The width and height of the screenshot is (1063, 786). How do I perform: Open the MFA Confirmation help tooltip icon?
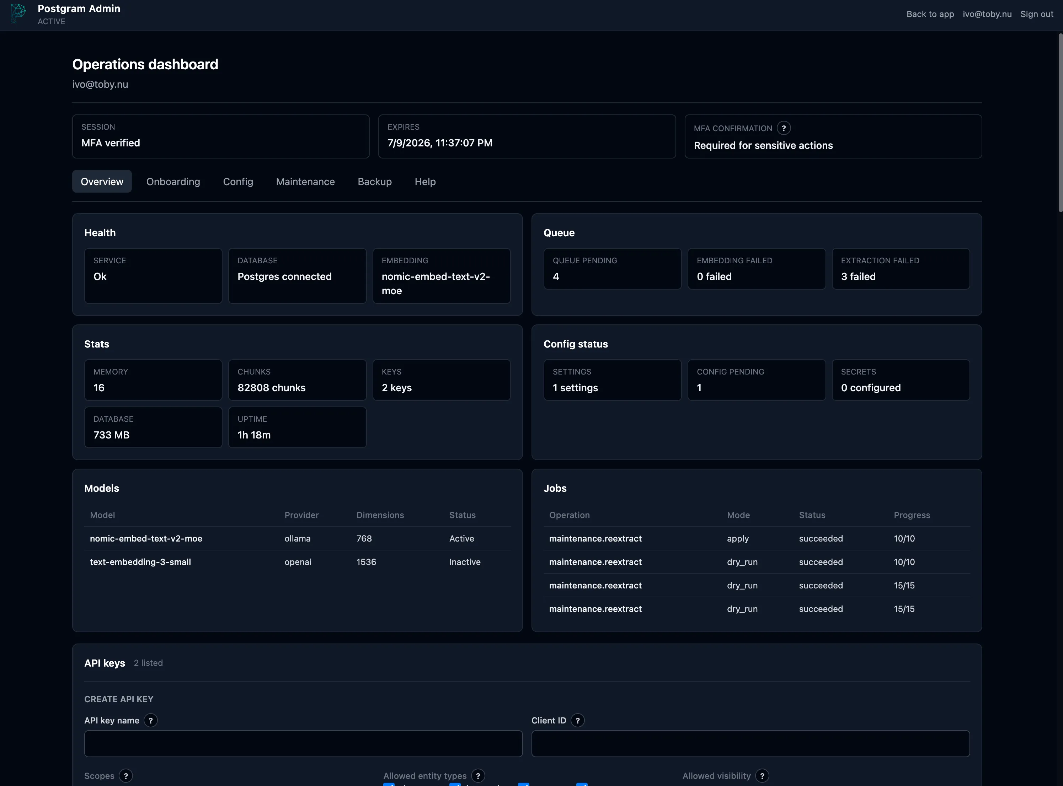(784, 128)
